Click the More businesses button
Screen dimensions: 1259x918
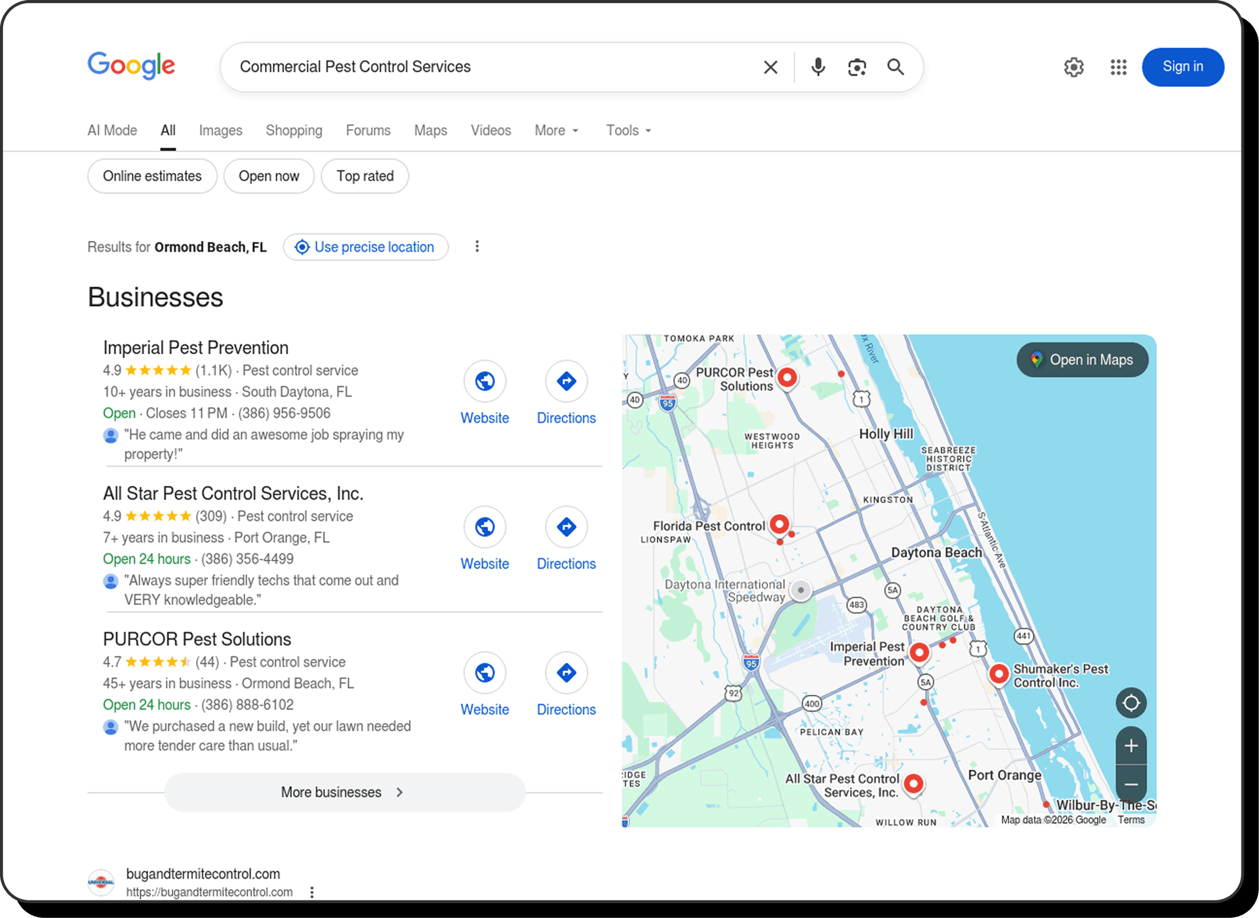click(344, 792)
